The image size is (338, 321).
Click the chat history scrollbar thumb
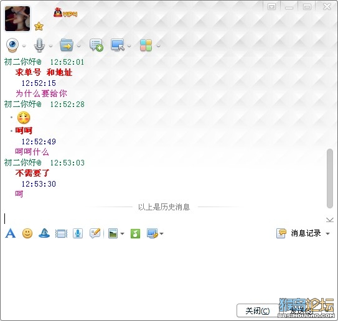[x=330, y=179]
